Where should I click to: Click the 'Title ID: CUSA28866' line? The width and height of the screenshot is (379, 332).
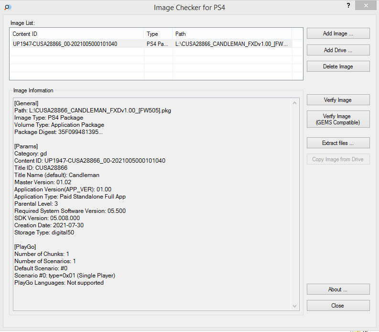coord(41,168)
